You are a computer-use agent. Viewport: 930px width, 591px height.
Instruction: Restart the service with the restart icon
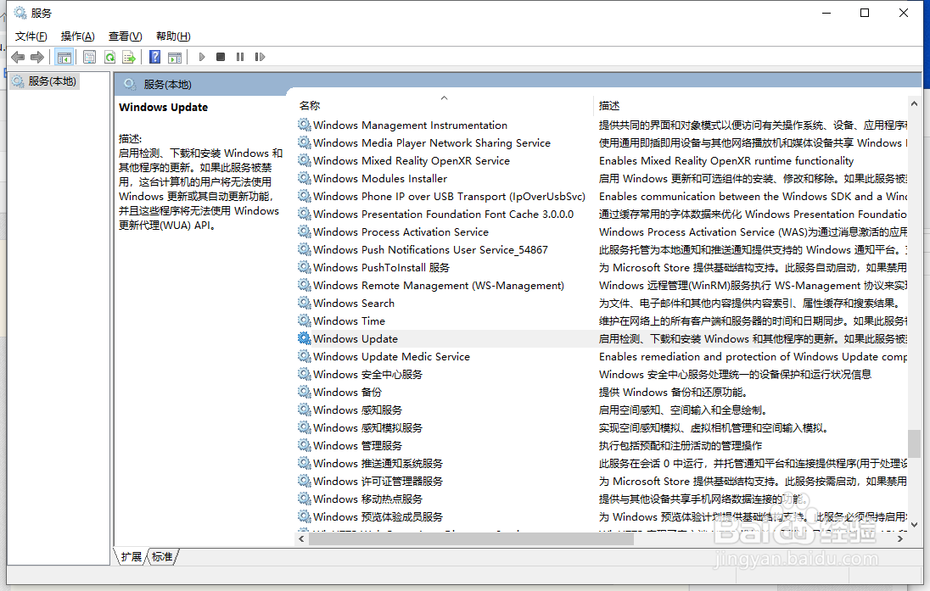click(260, 57)
